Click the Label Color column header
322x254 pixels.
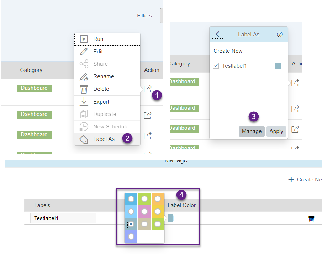pos(181,205)
